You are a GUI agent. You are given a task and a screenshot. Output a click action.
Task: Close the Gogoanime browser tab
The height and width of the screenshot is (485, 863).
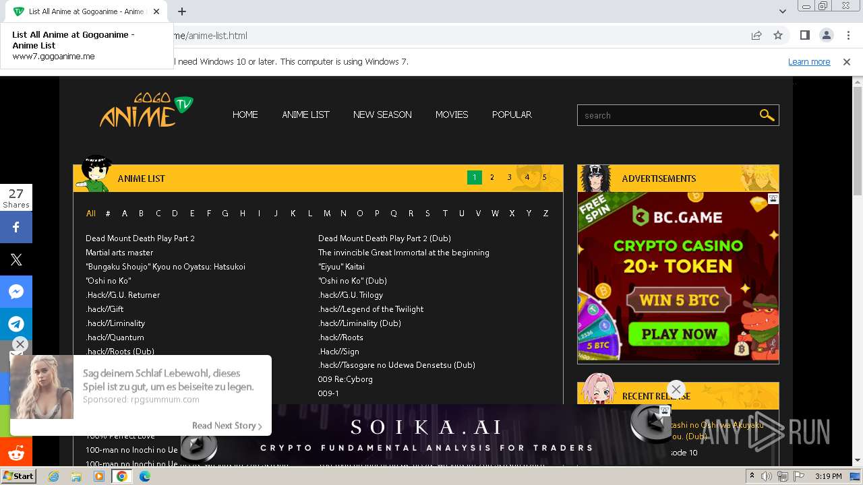(x=156, y=11)
